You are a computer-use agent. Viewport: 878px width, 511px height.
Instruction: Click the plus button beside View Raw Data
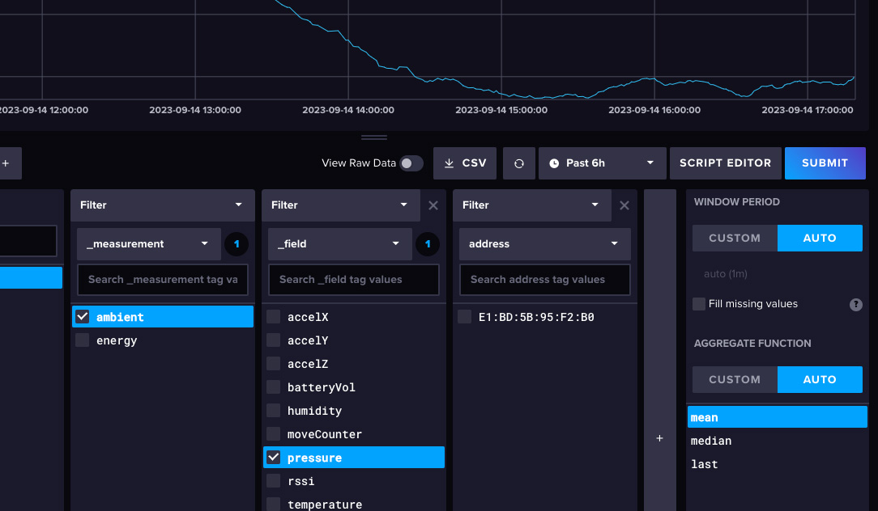click(x=6, y=163)
